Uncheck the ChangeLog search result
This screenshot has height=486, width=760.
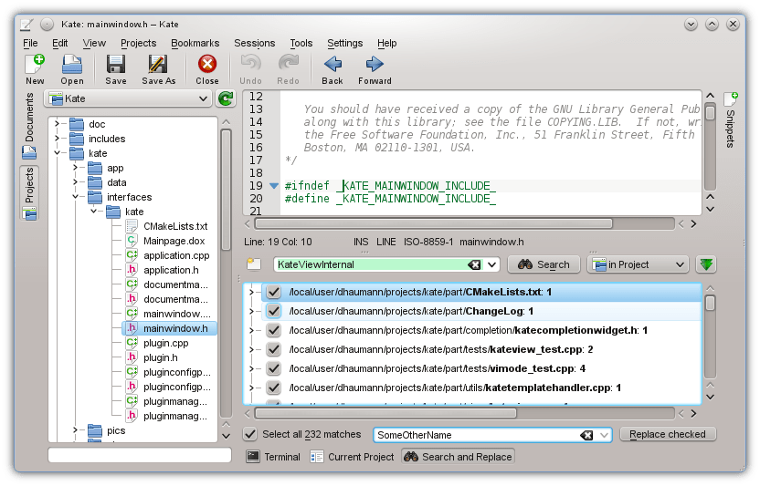pyautogui.click(x=274, y=311)
